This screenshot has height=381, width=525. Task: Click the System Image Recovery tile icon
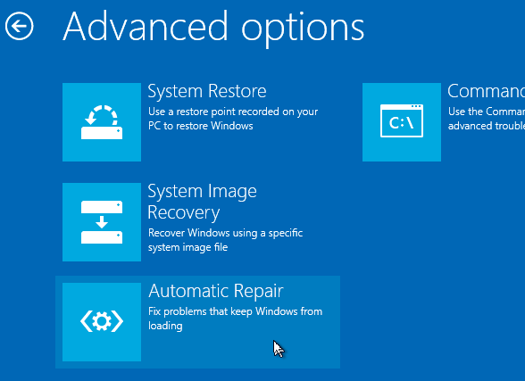point(102,222)
